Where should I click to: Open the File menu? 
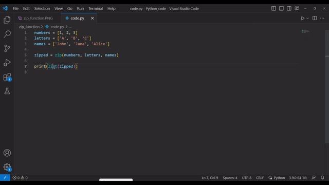coord(15,9)
